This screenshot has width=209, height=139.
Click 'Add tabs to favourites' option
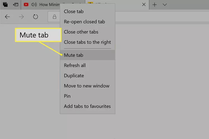[x=87, y=106]
